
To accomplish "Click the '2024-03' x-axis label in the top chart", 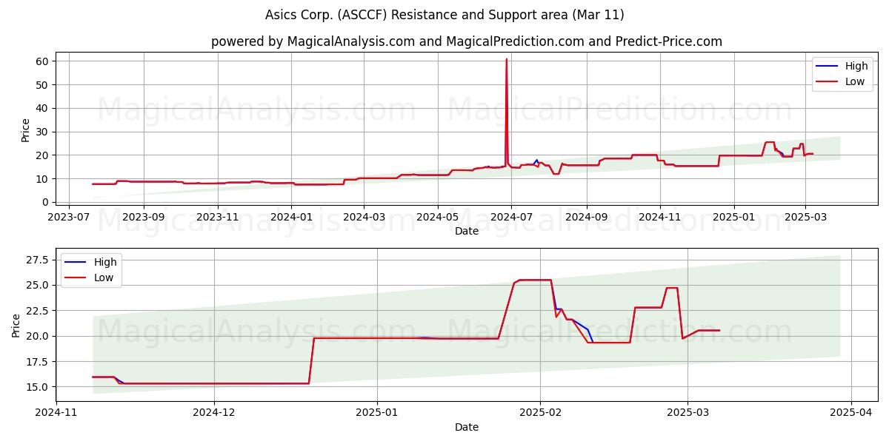I will 364,216.
